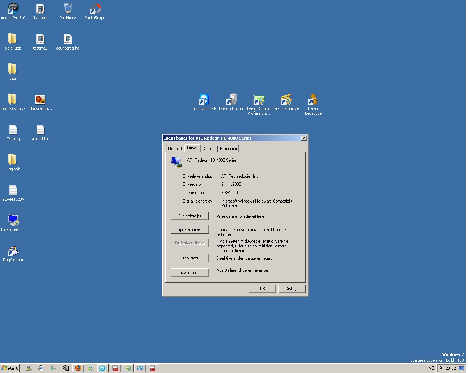Select the xtra klipp folder
This screenshot has height=373, width=468.
pyautogui.click(x=13, y=42)
